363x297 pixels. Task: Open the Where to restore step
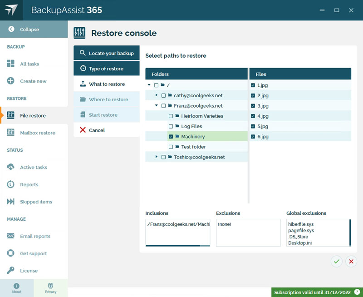point(107,99)
